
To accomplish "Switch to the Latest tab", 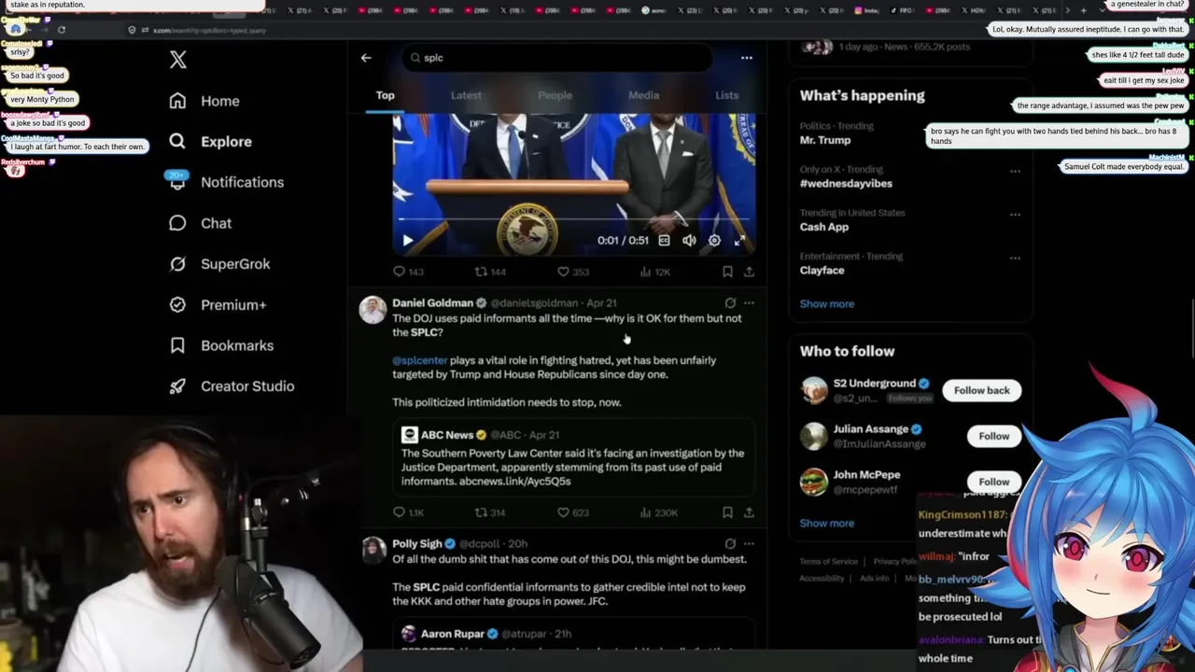I will (x=466, y=95).
